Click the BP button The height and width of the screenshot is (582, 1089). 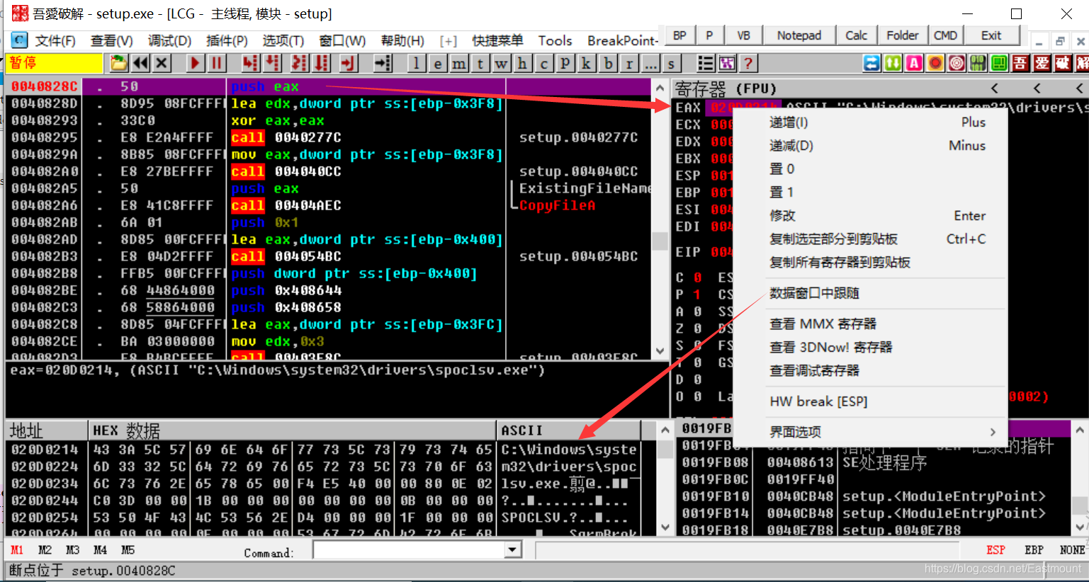[x=679, y=35]
